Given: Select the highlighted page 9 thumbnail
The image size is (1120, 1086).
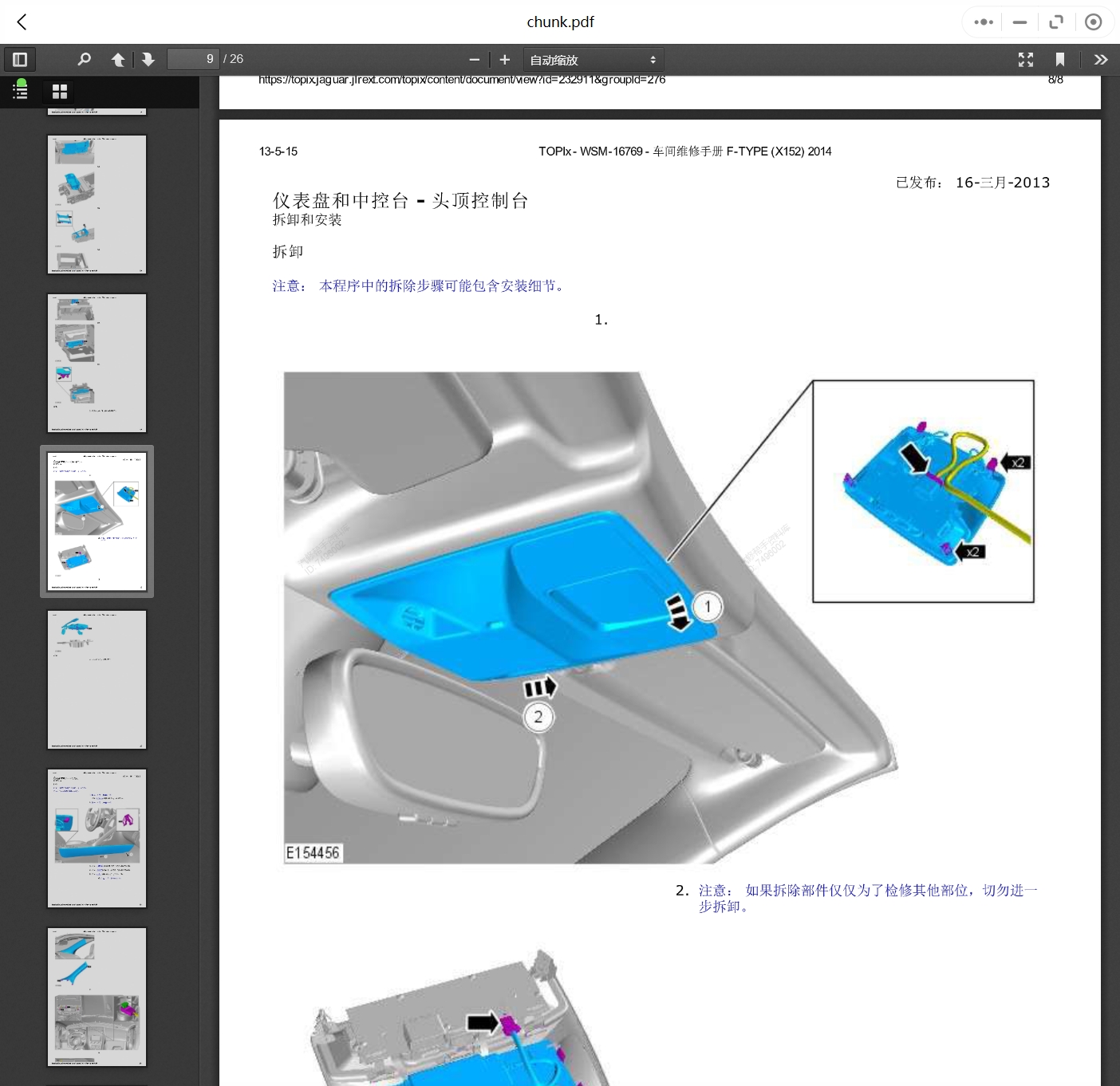Looking at the screenshot, I should [x=97, y=521].
